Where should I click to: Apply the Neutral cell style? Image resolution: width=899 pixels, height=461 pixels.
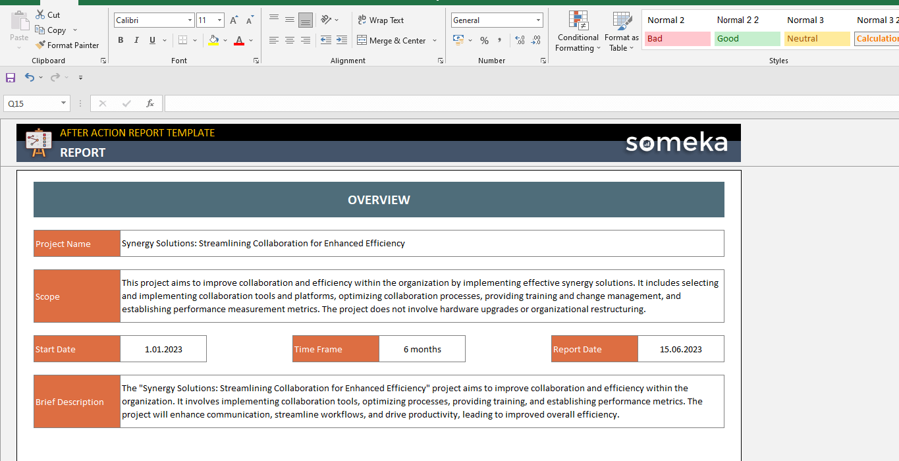click(817, 39)
